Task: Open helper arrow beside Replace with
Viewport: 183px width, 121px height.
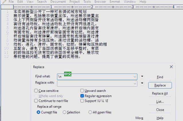Action: click(x=142, y=83)
